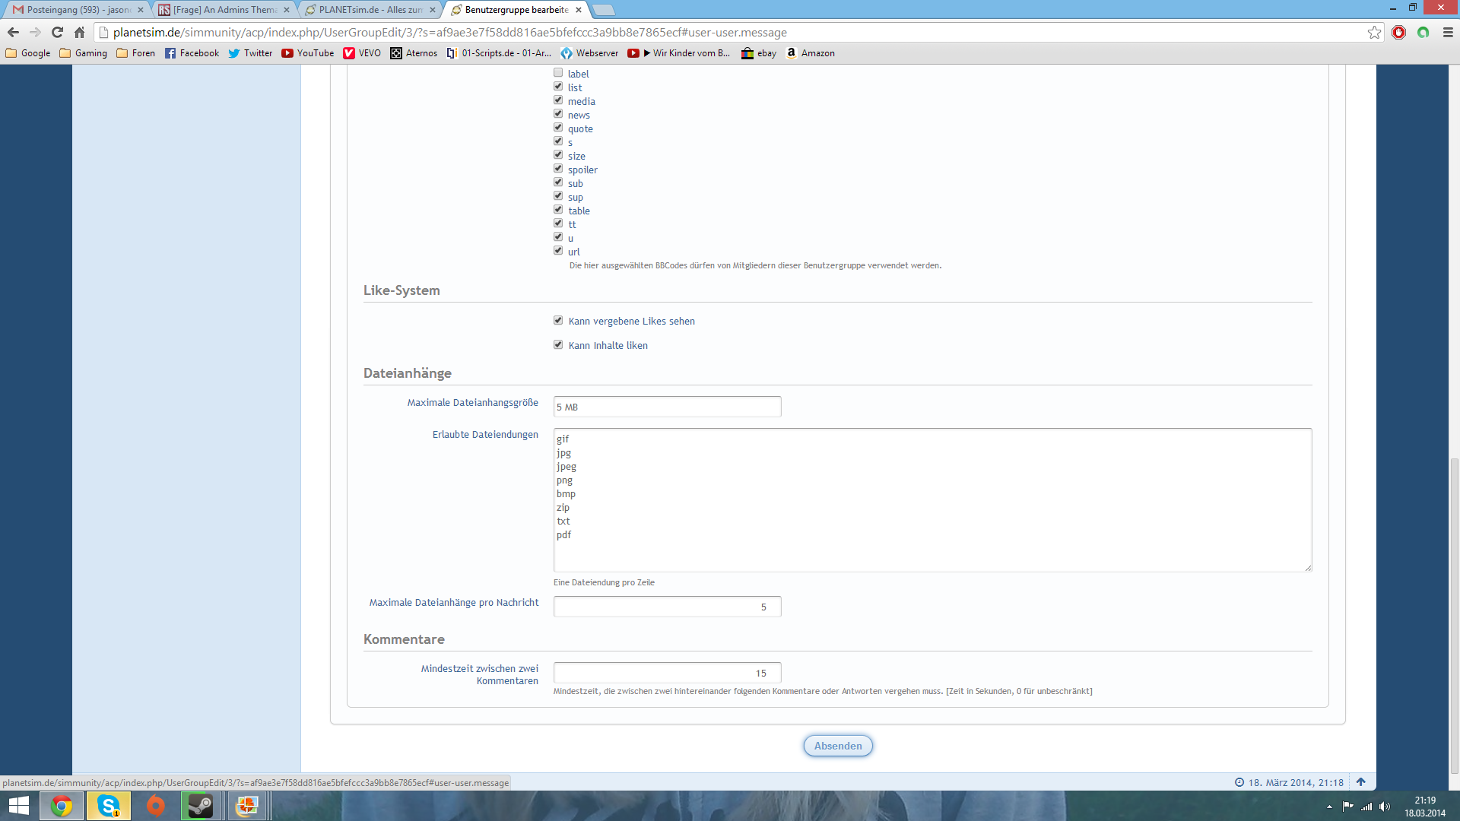Uncheck 'Kann vergebene Likes sehen'
1460x821 pixels.
coord(558,320)
